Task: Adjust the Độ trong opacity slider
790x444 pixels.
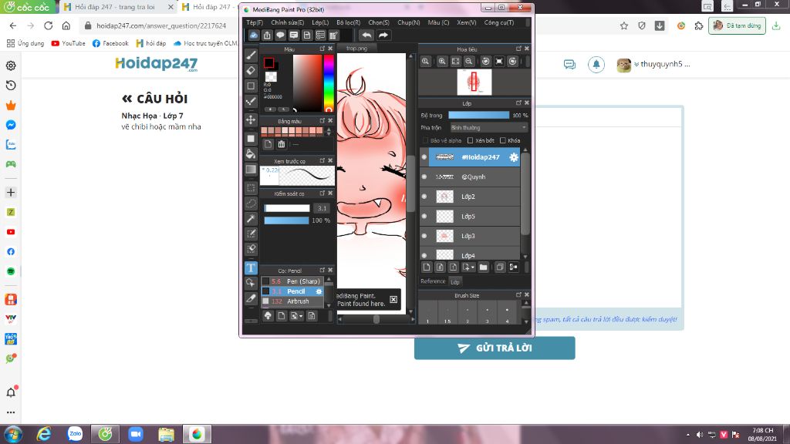Action: [x=478, y=116]
